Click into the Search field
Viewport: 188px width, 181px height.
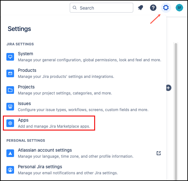102,8
